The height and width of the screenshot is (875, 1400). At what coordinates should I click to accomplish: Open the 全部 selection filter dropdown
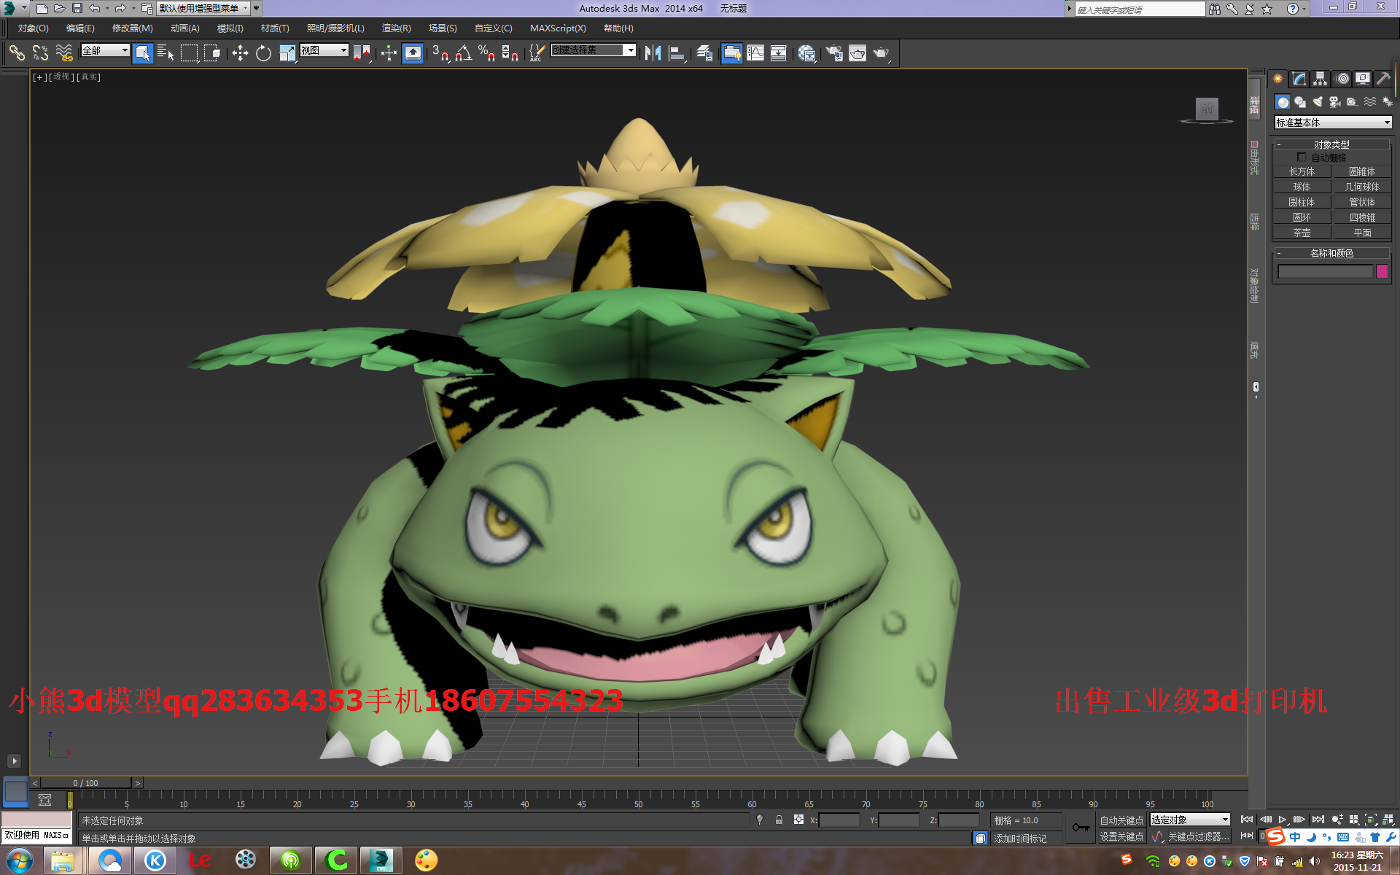pos(106,50)
